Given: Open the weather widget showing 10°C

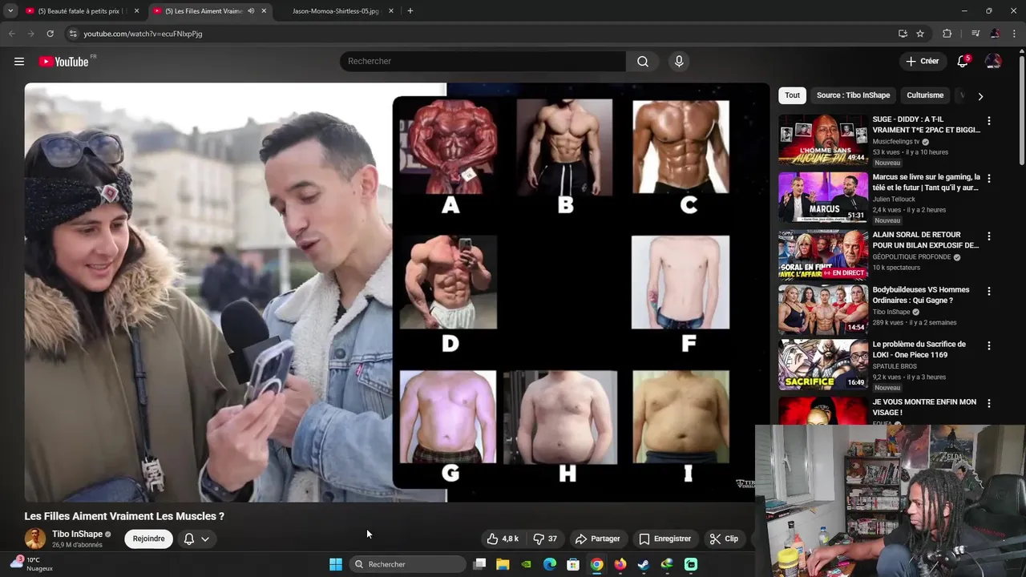Looking at the screenshot, I should coord(32,564).
